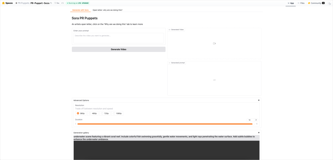Click the Generated prompt label
The width and height of the screenshot is (333, 160).
pyautogui.click(x=177, y=63)
